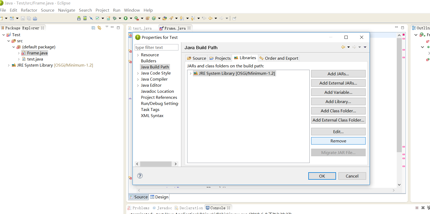Image resolution: width=430 pixels, height=214 pixels.
Task: Open the Problems view tab
Action: tap(138, 208)
